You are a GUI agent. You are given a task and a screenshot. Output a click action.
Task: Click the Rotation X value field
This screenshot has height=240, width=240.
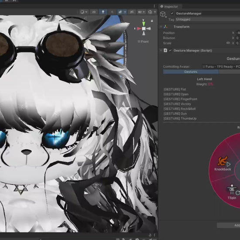238,38
